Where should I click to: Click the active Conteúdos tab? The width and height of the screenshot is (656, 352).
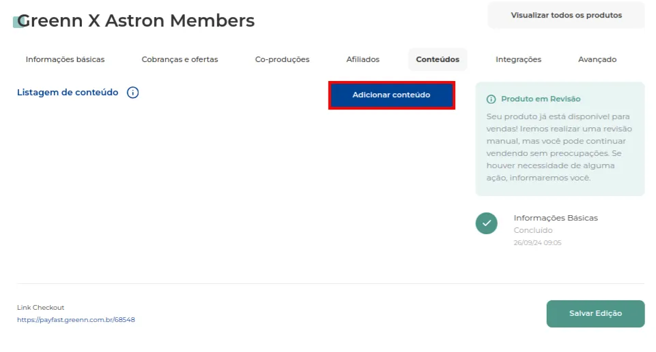coord(438,59)
